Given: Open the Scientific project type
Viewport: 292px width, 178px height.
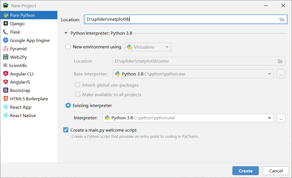Looking at the screenshot, I should [29, 65].
